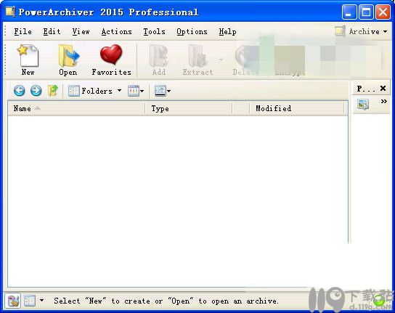Sort by the Name column header
Viewport: 395px width, 313px height.
coord(76,109)
